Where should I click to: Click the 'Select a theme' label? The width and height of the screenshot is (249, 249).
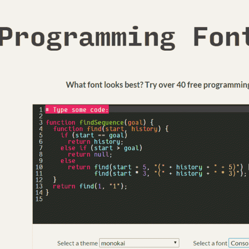[x=78, y=243]
